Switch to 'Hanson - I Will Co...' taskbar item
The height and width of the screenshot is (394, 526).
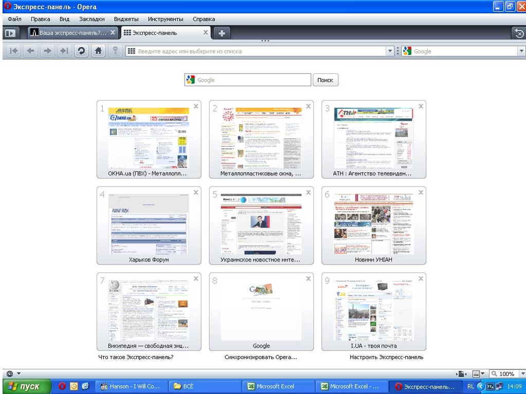pyautogui.click(x=132, y=386)
